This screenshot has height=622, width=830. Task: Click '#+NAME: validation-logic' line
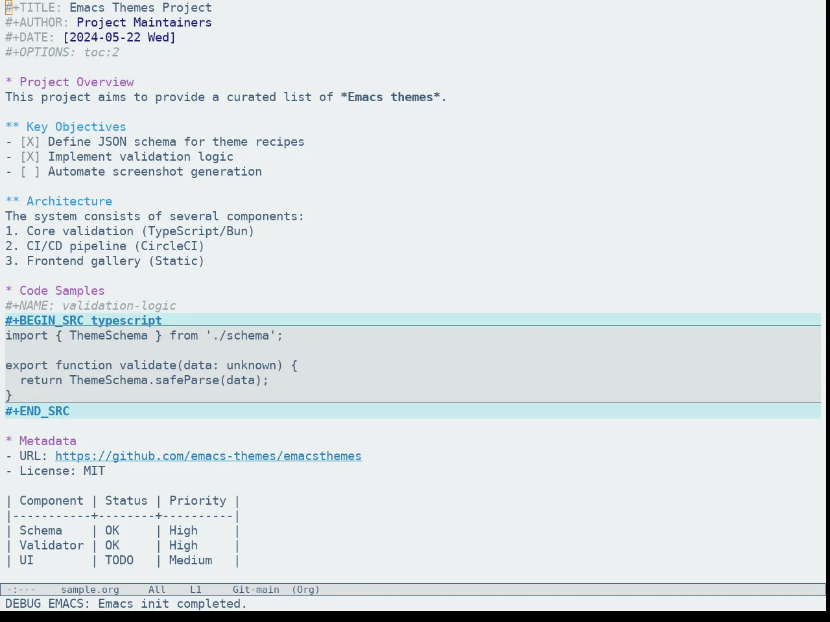[91, 306]
